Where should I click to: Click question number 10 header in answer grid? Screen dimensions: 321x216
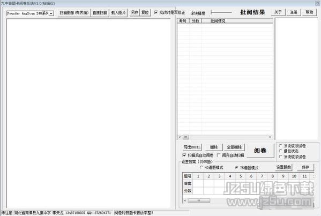coord(294,176)
